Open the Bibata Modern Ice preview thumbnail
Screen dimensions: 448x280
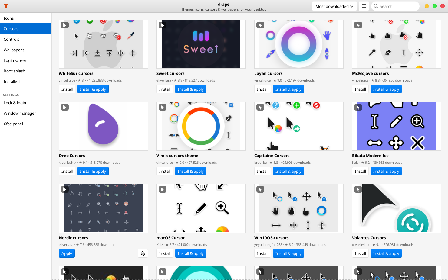[397, 126]
